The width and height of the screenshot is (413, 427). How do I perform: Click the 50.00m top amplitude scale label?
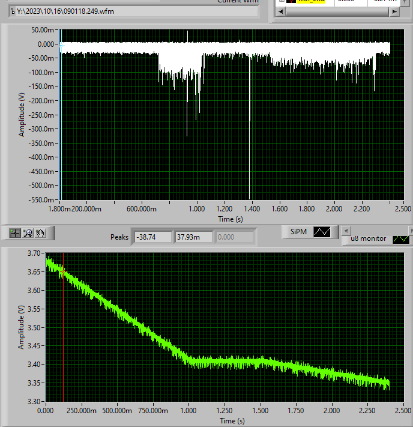coord(43,30)
